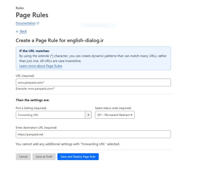Select the Rules breadcrumb at the top

[x=20, y=8]
